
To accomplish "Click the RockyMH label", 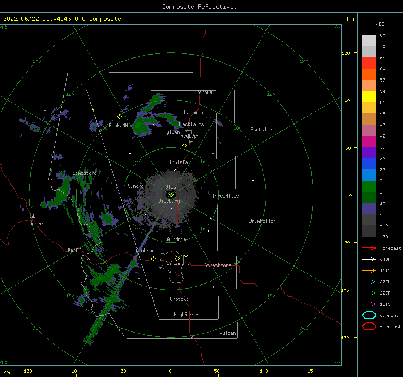I will [118, 126].
